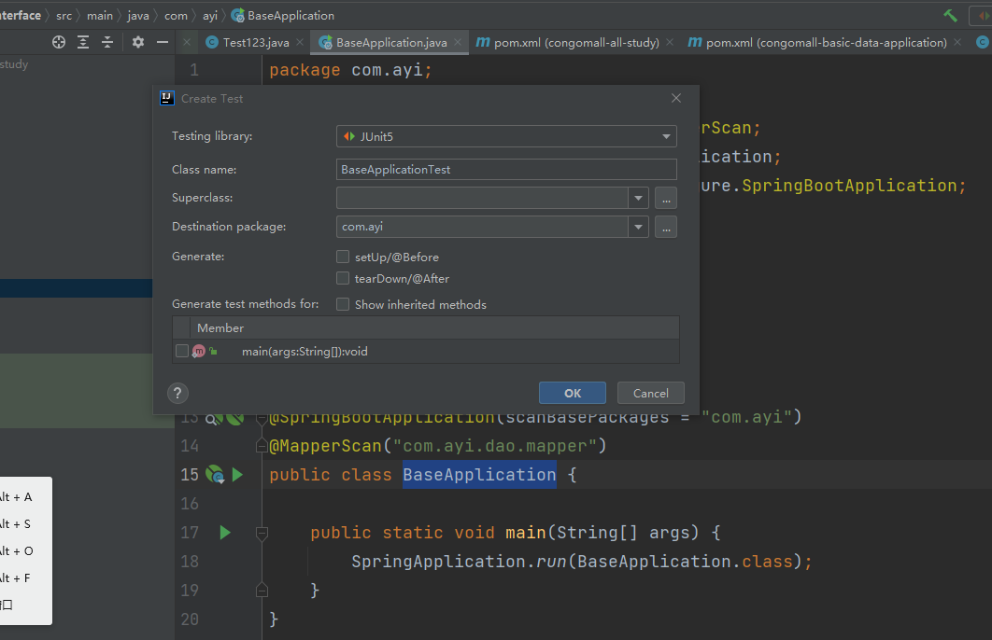
Task: Enable the tearDown/@After checkbox
Action: [x=343, y=278]
